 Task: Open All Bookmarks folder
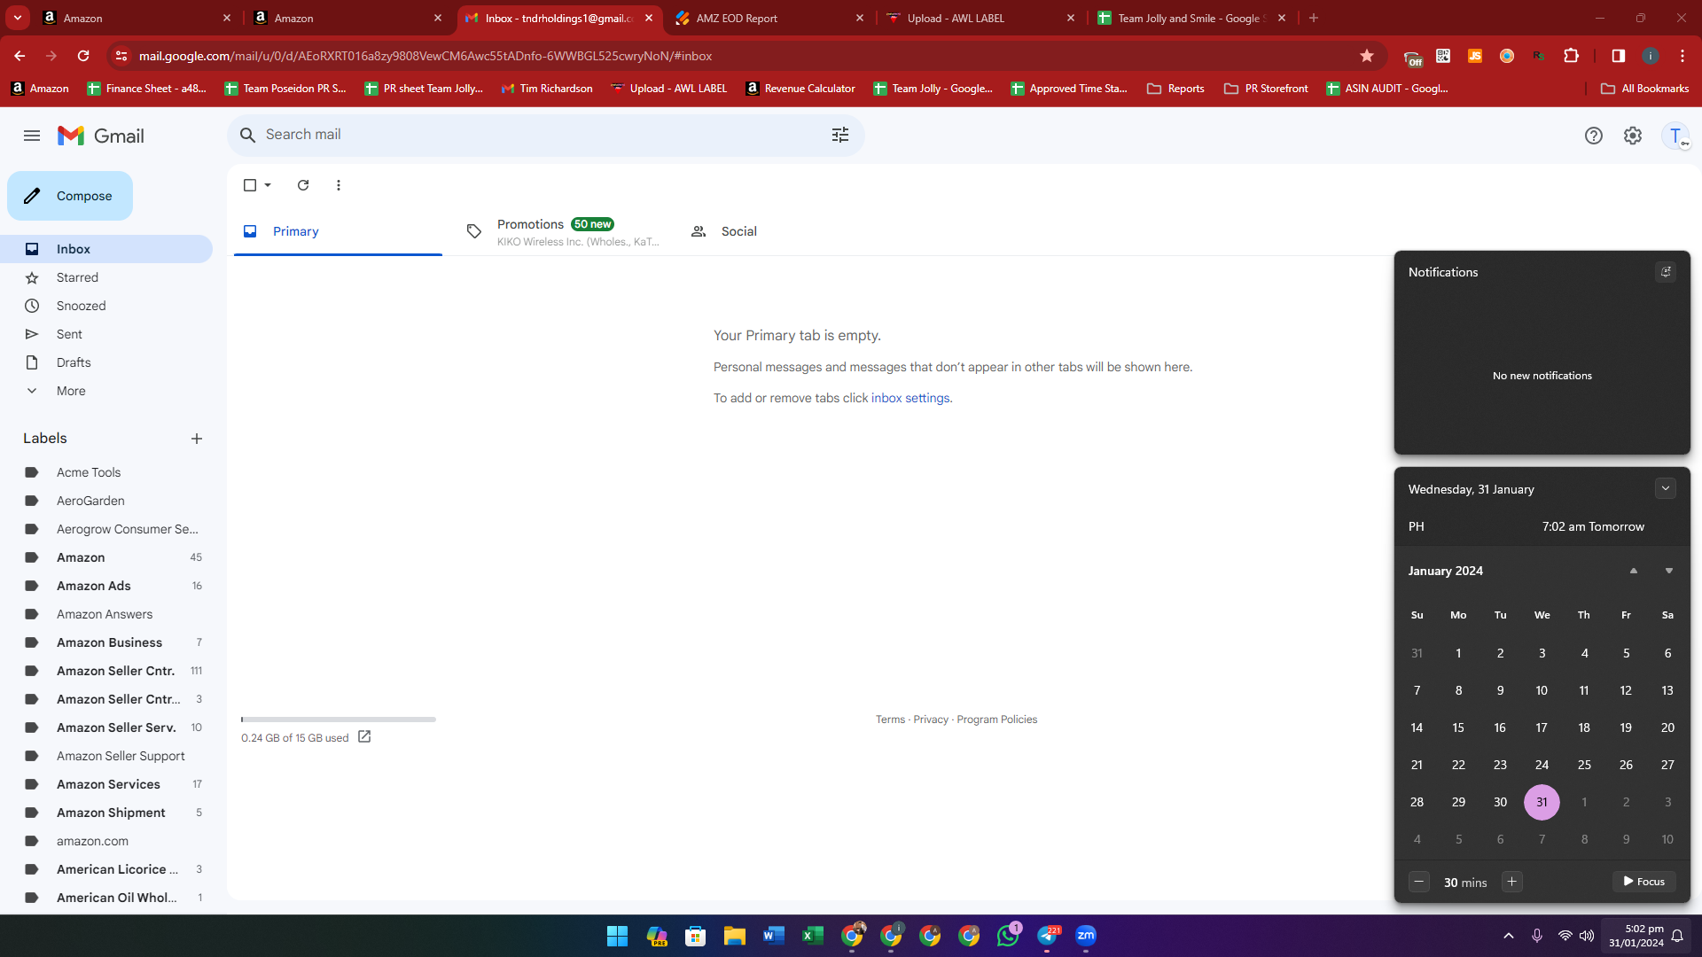pos(1645,89)
